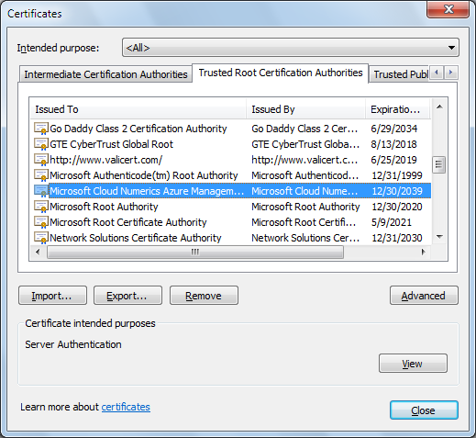Click Import button
This screenshot has width=476, height=438.
52,296
